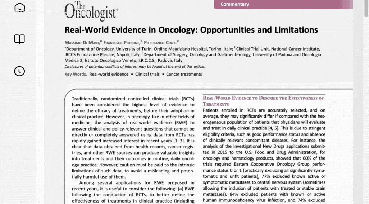This screenshot has height=204, width=369.
Task: Click the paragraph starting with Traditionally
Action: click(133, 138)
